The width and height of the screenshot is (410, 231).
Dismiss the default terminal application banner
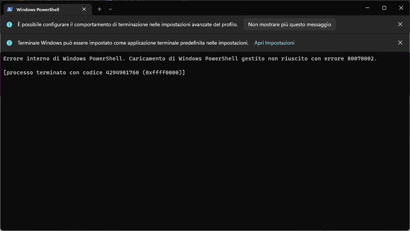tap(400, 43)
